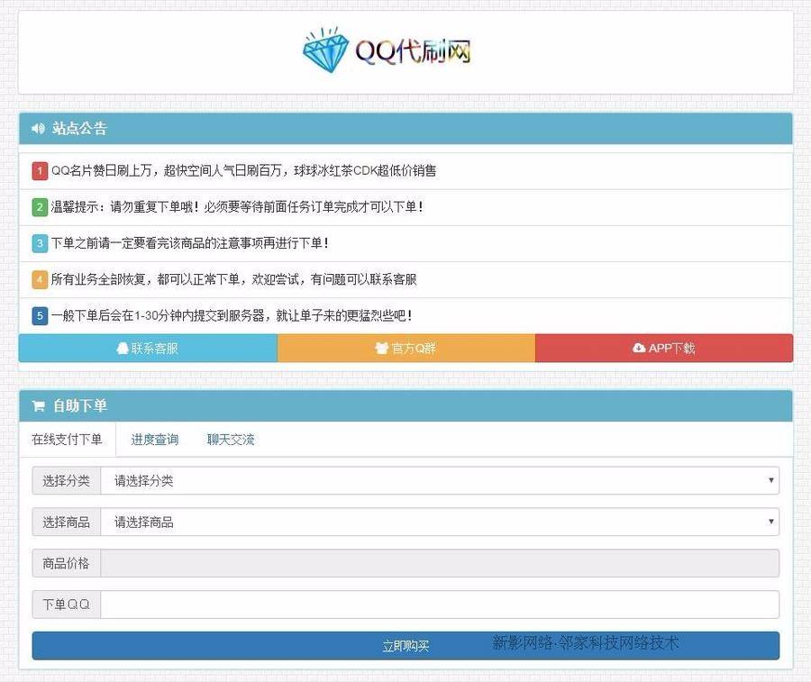Click inside the 下单QQ input field

click(440, 605)
